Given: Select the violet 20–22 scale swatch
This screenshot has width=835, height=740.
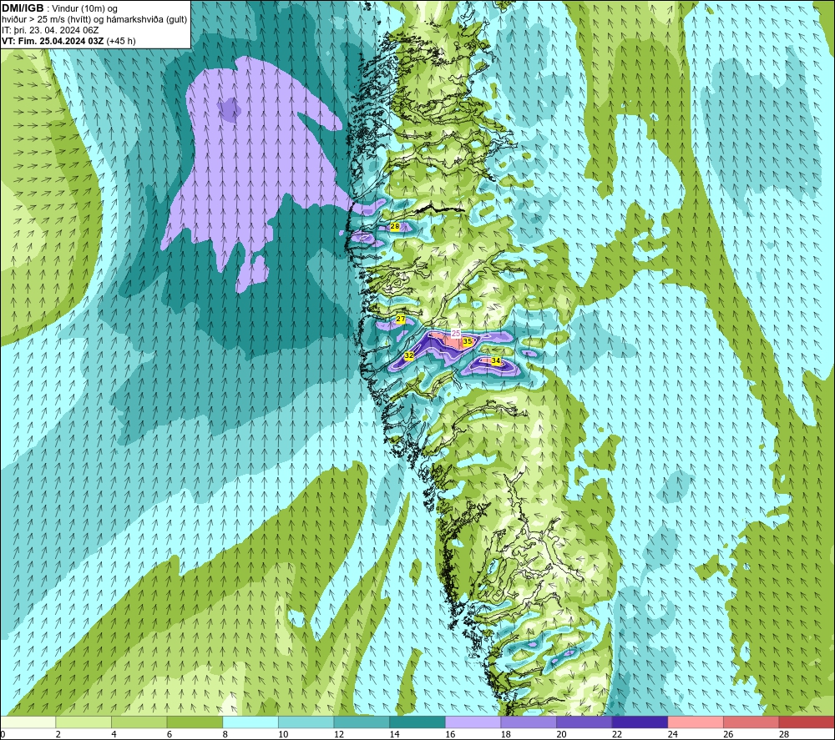Looking at the screenshot, I should coord(584,722).
